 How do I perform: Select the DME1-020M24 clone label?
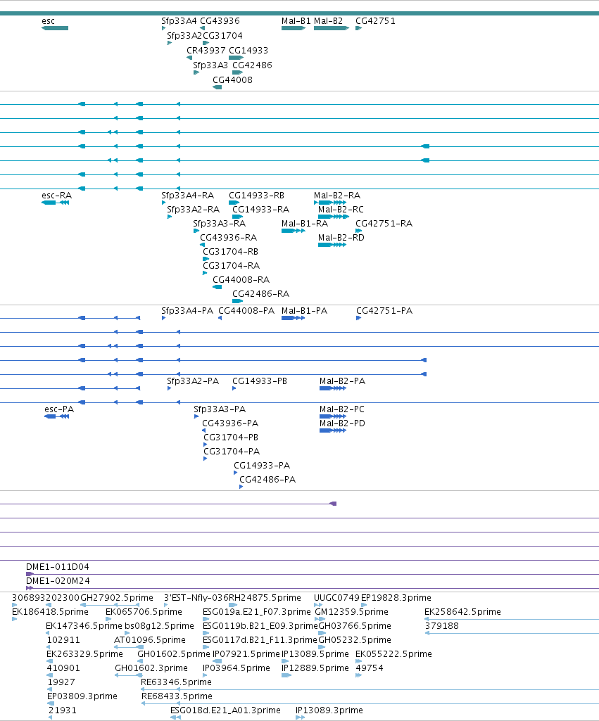(x=58, y=581)
